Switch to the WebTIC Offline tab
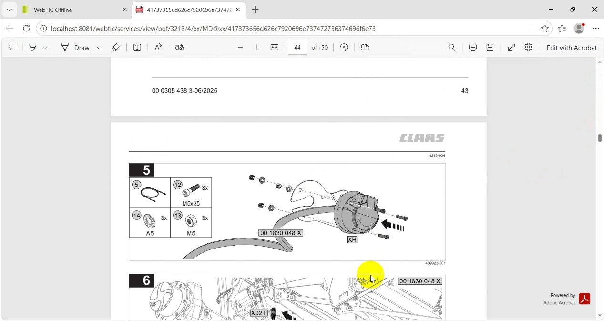The width and height of the screenshot is (604, 321). pyautogui.click(x=72, y=10)
